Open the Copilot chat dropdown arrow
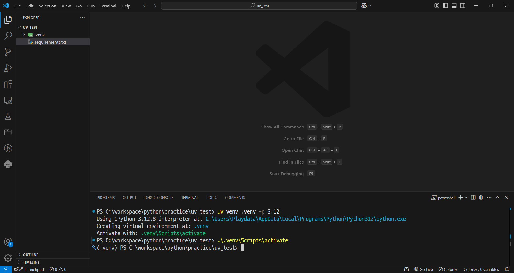Viewport: 514px width, 273px height. click(x=370, y=6)
